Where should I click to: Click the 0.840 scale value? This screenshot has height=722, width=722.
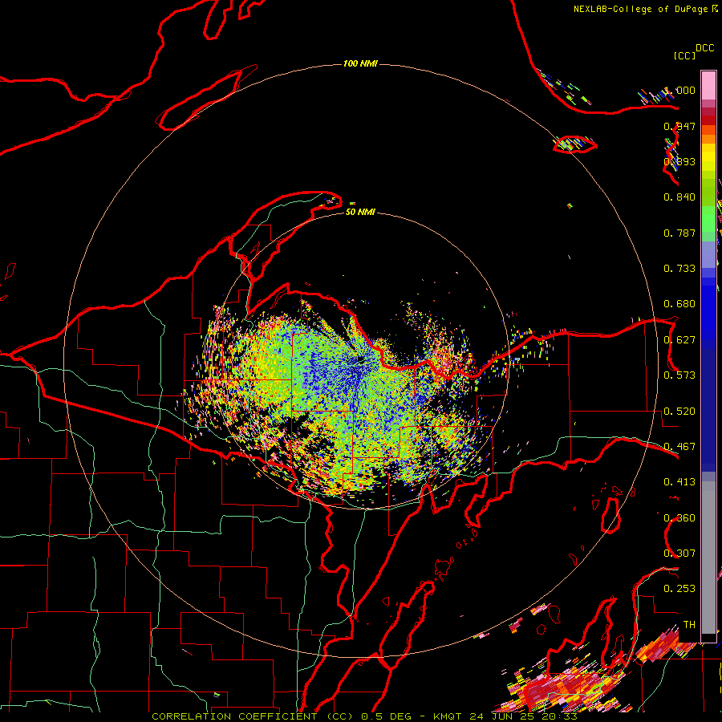(679, 197)
